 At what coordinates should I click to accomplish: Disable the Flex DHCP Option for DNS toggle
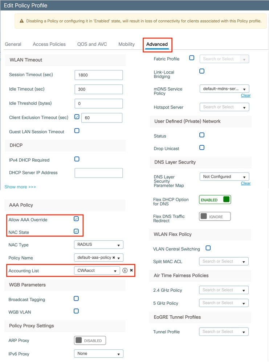[x=215, y=199]
